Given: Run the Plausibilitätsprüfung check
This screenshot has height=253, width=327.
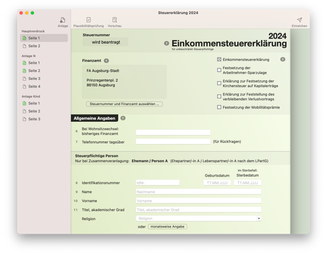Looking at the screenshot, I should [x=89, y=21].
